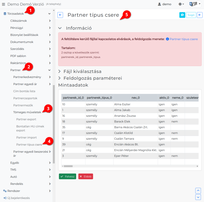Open the Partner import menu item
Image resolution: width=204 pixels, height=202 pixels.
[27, 137]
